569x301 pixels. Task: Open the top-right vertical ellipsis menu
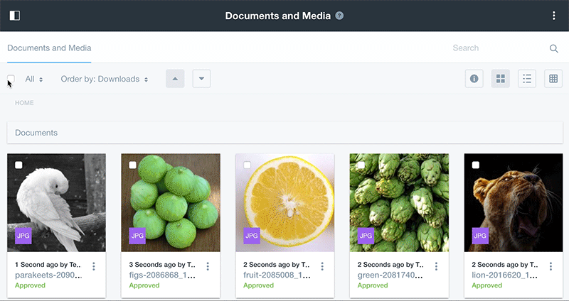[x=554, y=16]
